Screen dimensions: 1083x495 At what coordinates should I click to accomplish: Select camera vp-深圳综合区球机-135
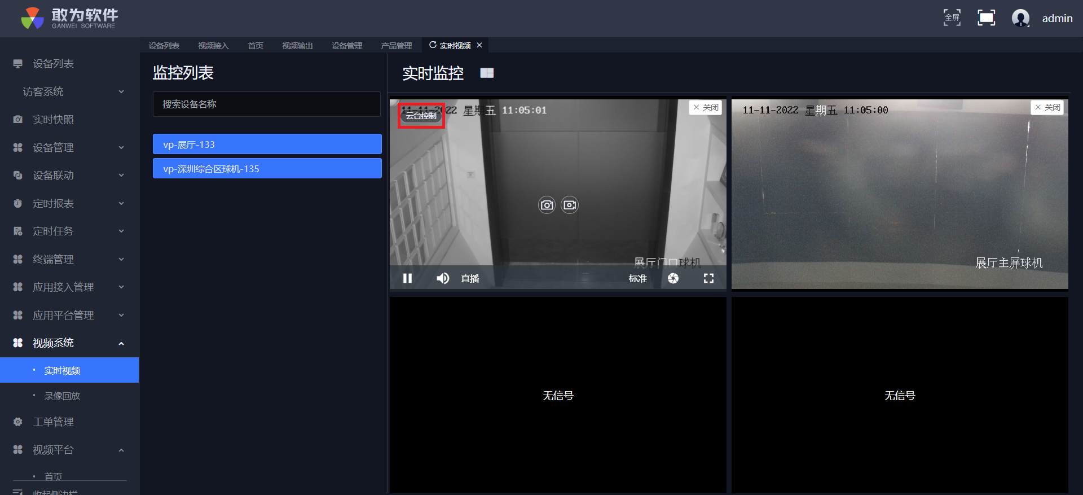tap(267, 168)
